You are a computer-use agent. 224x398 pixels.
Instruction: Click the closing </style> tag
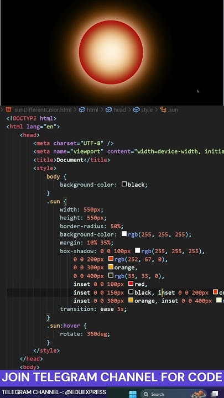point(46,350)
